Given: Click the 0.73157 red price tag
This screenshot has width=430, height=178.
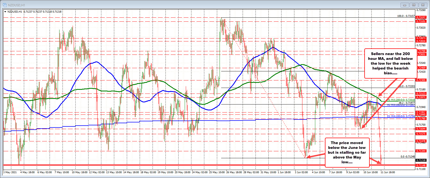Looking at the screenshot, I should 421,17.
